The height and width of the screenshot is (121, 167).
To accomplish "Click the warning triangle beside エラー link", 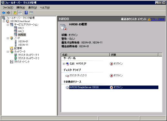I will point(149,19).
